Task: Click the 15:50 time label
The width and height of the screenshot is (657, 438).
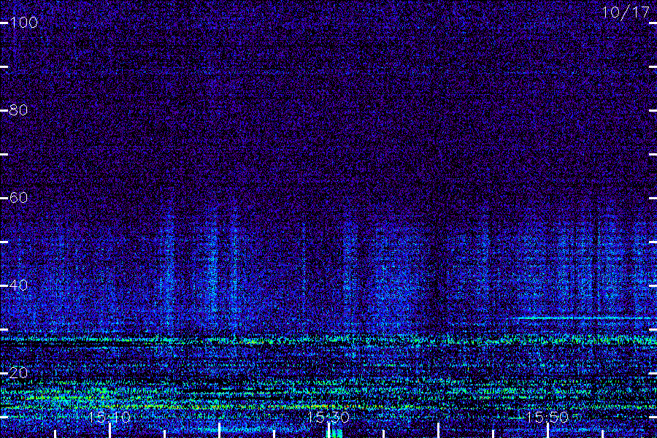Action: (547, 417)
